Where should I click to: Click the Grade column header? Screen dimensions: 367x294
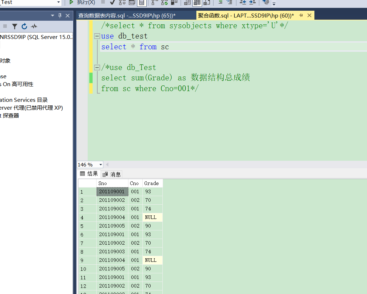(152, 184)
